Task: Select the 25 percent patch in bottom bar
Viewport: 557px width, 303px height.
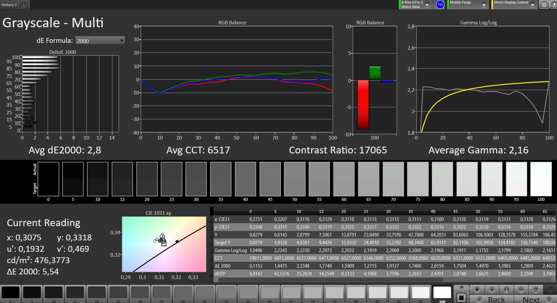Action: [x=118, y=294]
